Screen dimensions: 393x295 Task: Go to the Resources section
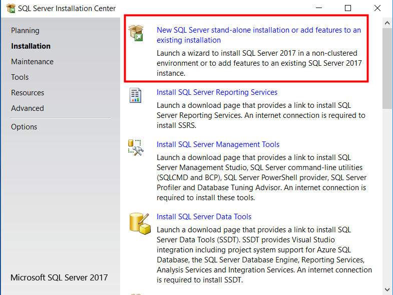click(28, 93)
